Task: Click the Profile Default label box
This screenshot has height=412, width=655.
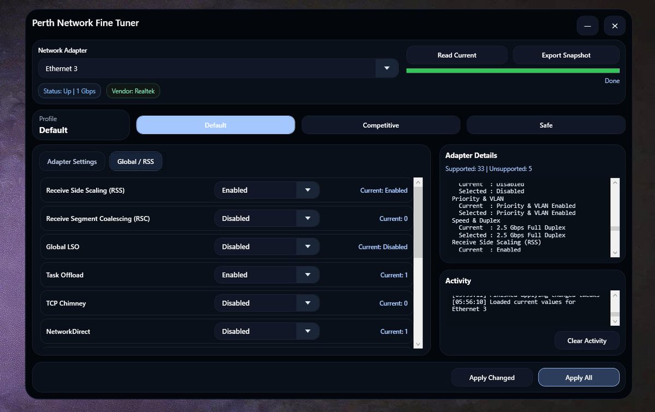Action: [x=81, y=125]
